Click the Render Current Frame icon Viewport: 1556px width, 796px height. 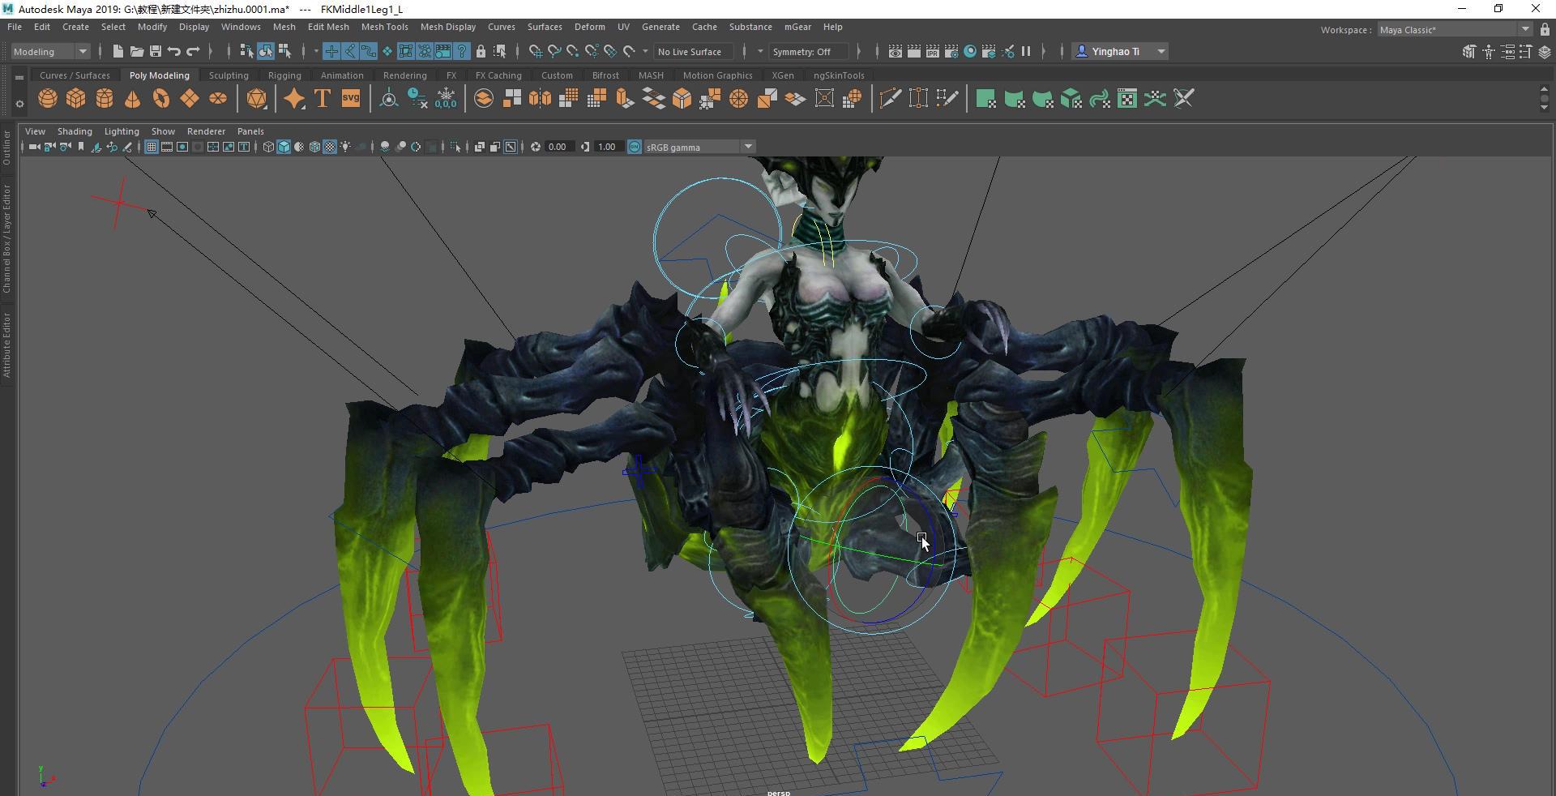(914, 51)
